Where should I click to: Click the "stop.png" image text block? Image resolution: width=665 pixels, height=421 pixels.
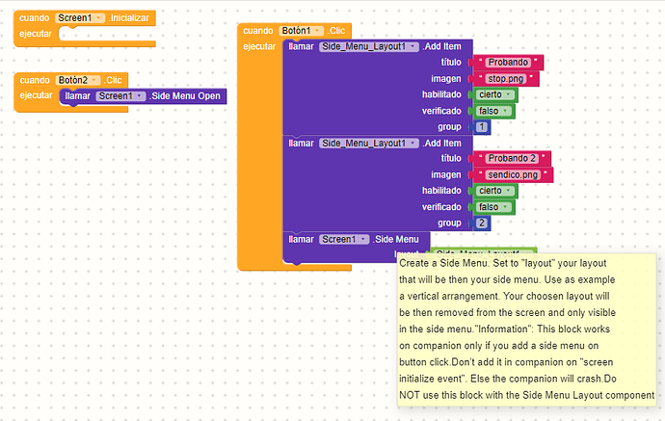click(x=505, y=79)
